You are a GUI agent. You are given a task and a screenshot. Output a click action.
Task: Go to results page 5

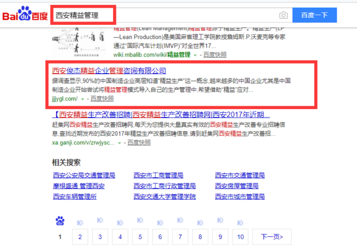pyautogui.click(x=140, y=237)
